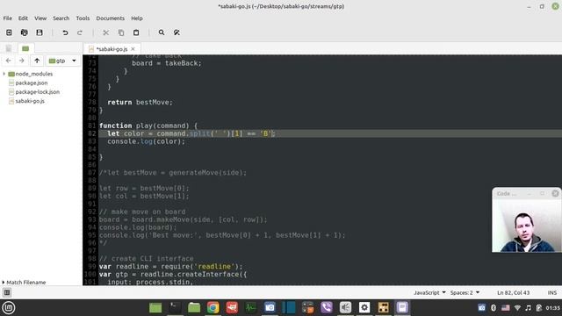562x316 pixels.
Task: Go back in file browser
Action: (x=9, y=61)
